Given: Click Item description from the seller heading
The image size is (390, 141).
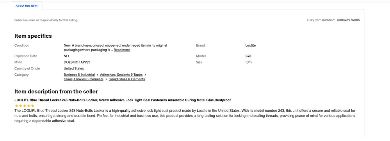Looking at the screenshot, I should coord(56,92).
